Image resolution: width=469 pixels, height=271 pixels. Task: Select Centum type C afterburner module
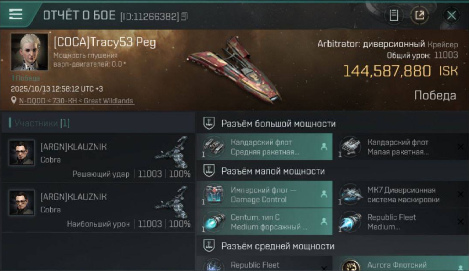(x=264, y=222)
